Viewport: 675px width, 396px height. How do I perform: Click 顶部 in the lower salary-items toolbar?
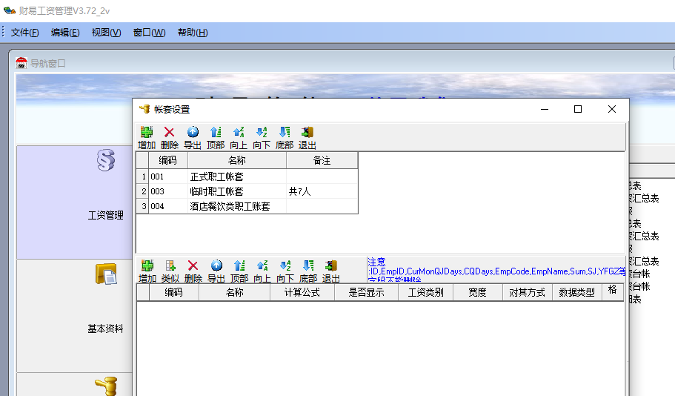coord(239,271)
